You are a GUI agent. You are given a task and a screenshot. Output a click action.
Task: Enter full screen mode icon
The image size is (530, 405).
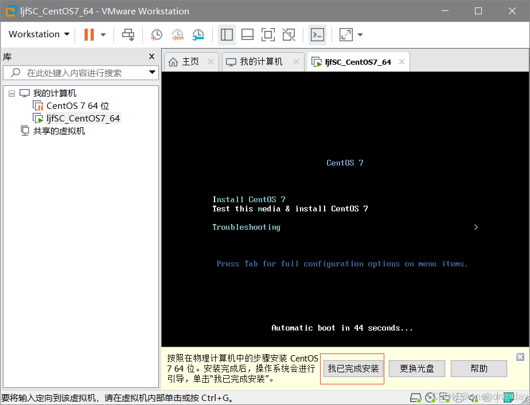click(268, 34)
